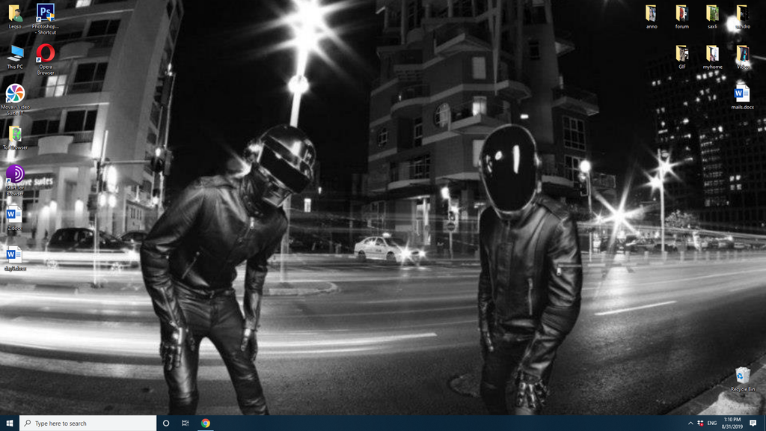Image resolution: width=766 pixels, height=431 pixels.
Task: Select the myhome folder
Action: click(x=712, y=57)
